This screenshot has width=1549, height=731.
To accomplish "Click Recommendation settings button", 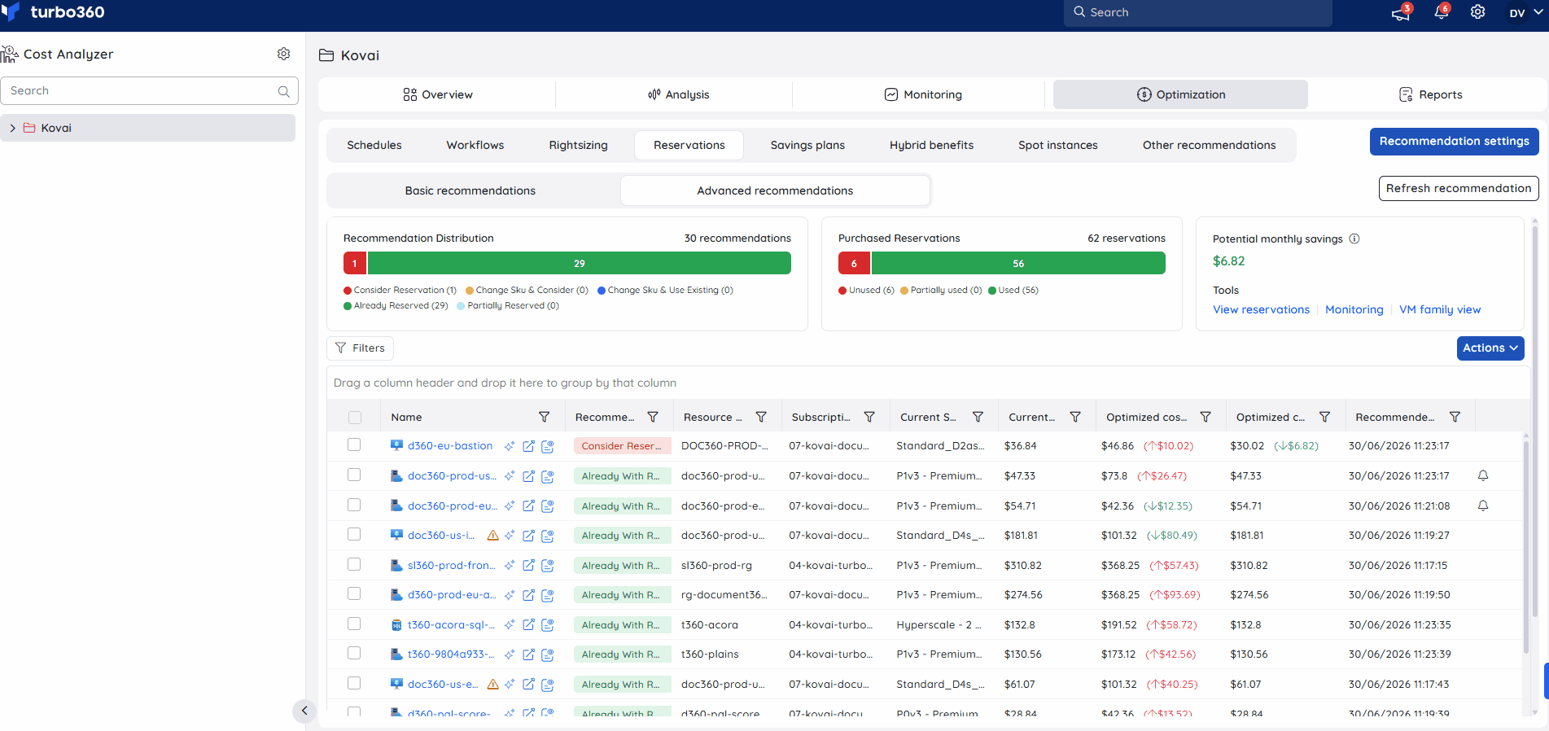I will click(1454, 142).
